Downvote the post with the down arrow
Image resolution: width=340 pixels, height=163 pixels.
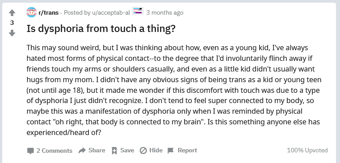click(12, 33)
